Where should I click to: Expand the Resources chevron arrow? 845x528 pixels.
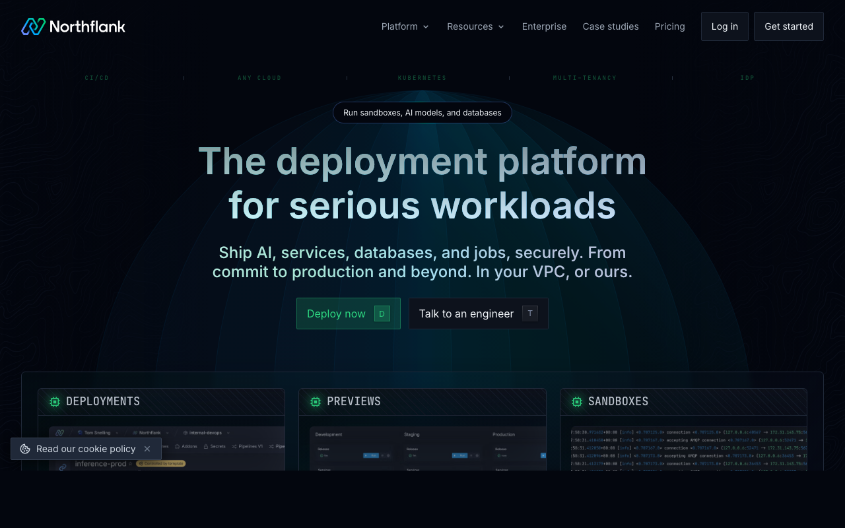coord(501,27)
